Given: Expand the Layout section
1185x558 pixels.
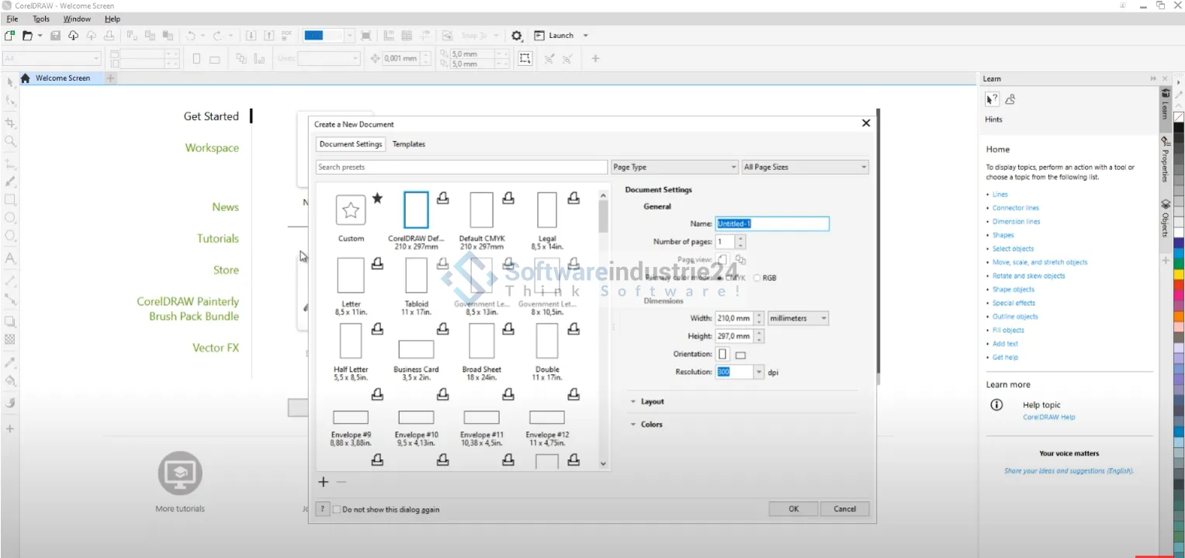Looking at the screenshot, I should [652, 402].
